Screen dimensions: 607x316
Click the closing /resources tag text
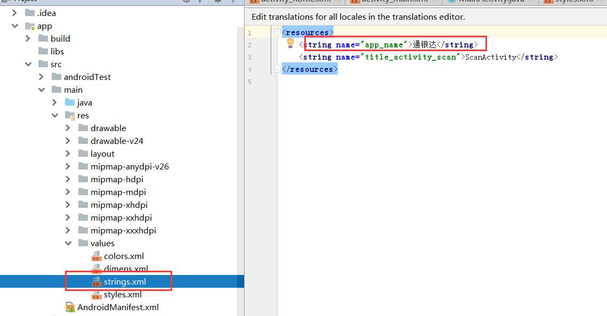(310, 69)
